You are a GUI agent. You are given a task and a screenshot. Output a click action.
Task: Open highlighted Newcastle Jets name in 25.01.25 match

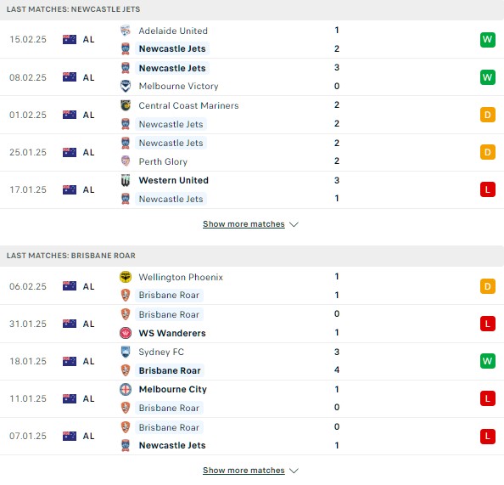point(171,143)
